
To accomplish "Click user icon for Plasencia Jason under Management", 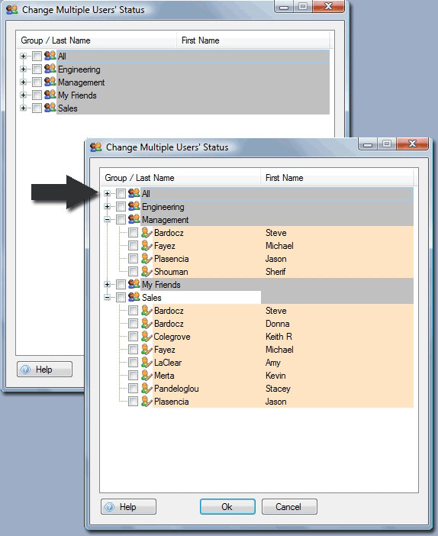I will (147, 258).
